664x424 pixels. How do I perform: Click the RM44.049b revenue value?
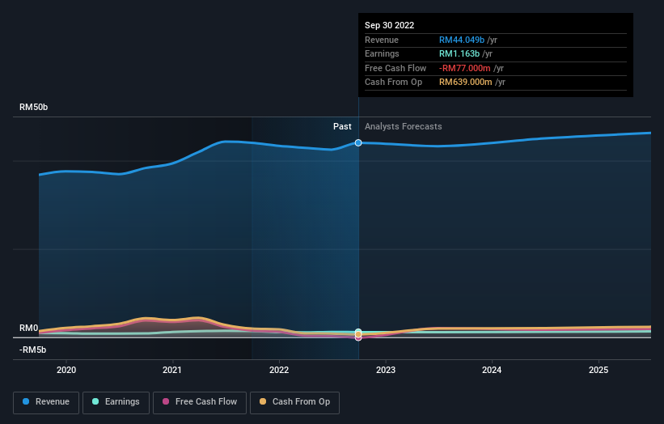pyautogui.click(x=462, y=40)
